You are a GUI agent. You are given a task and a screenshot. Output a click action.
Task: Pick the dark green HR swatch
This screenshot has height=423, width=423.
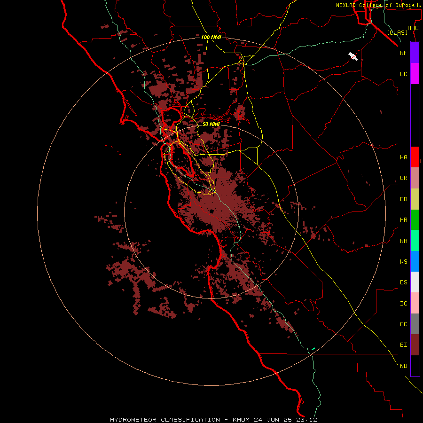point(415,220)
